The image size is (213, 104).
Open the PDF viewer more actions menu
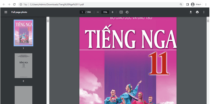[x=204, y=12]
